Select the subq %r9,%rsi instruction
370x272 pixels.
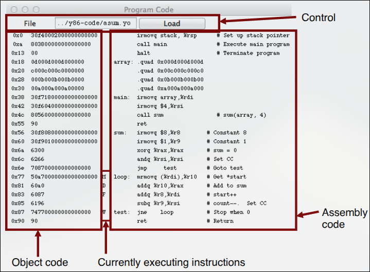coord(158,204)
